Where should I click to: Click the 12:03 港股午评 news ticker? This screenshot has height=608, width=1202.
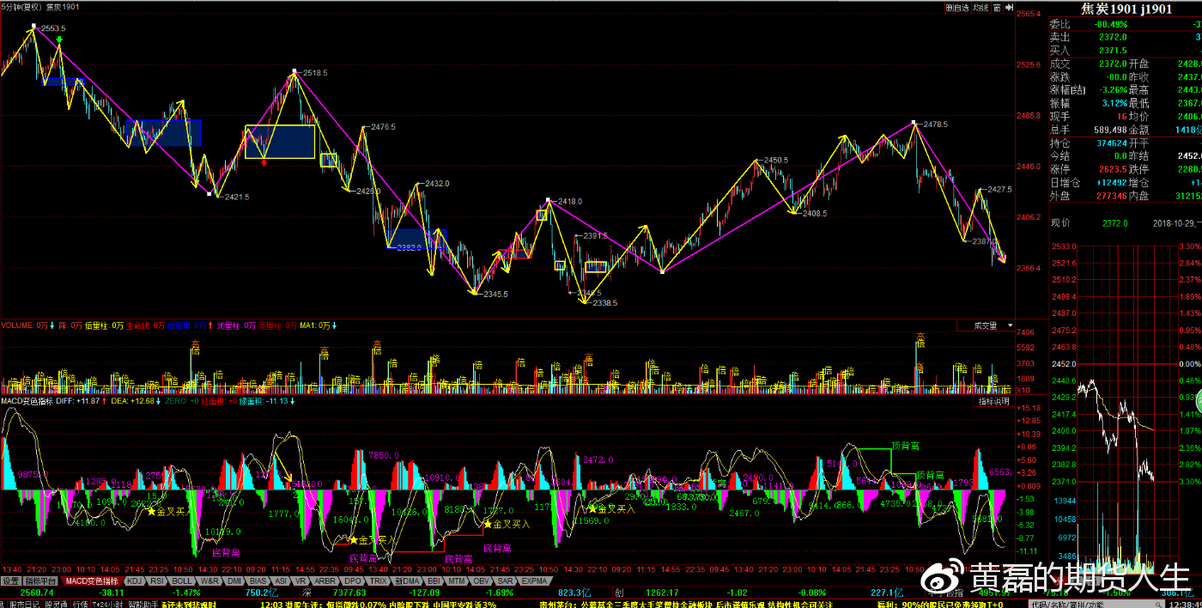coord(378,604)
